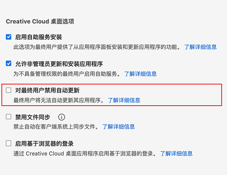Viewport: 227px width, 175px height.
Task: Click the 启用基于浏览器的登录 label text
Action: [44, 144]
